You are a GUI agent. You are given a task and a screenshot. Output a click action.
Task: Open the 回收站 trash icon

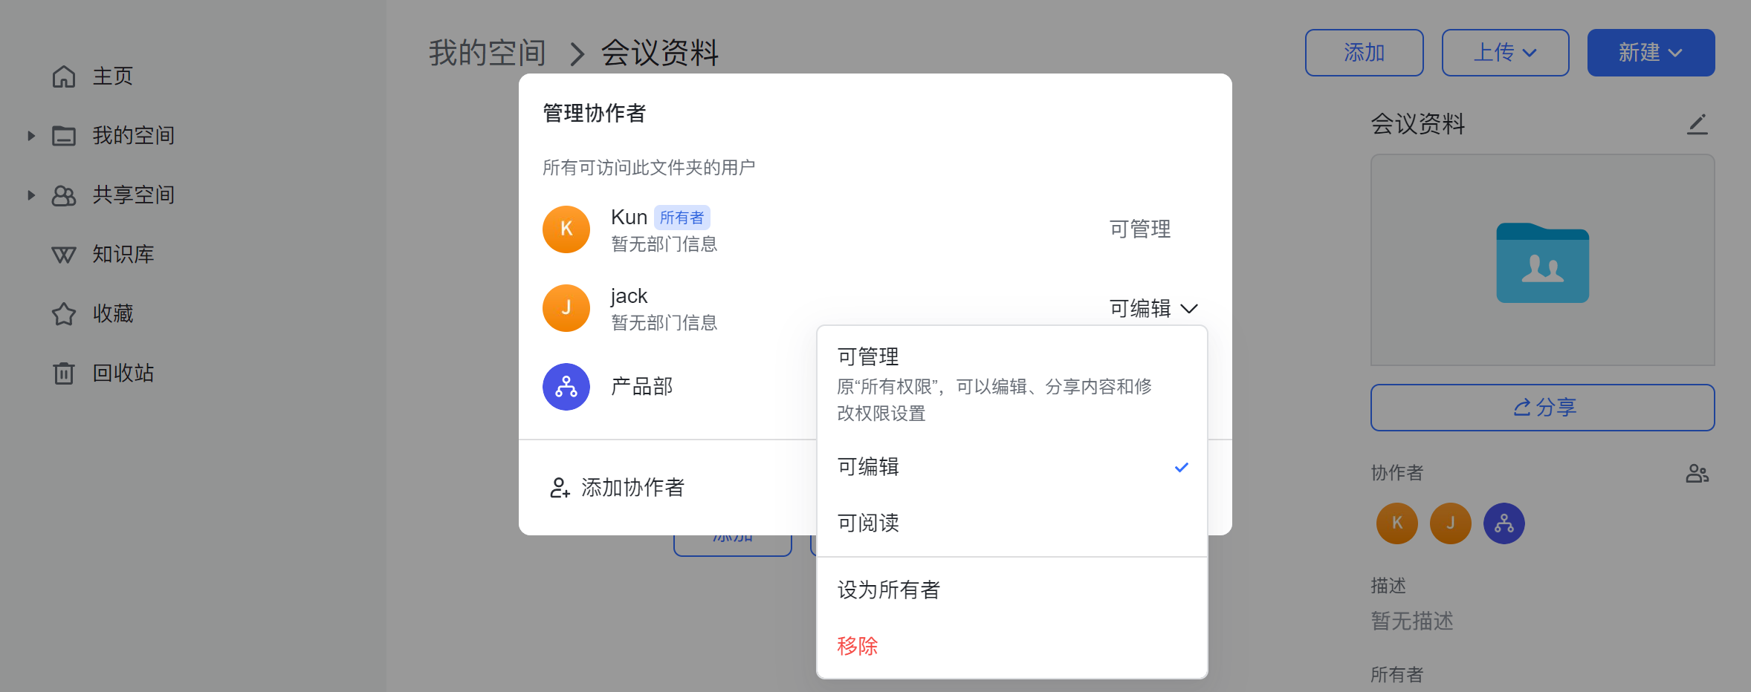pyautogui.click(x=64, y=373)
